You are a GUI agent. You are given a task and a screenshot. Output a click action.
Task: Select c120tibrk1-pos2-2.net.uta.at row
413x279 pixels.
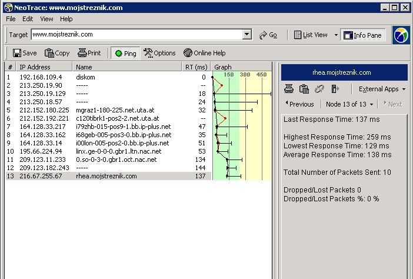(x=108, y=118)
